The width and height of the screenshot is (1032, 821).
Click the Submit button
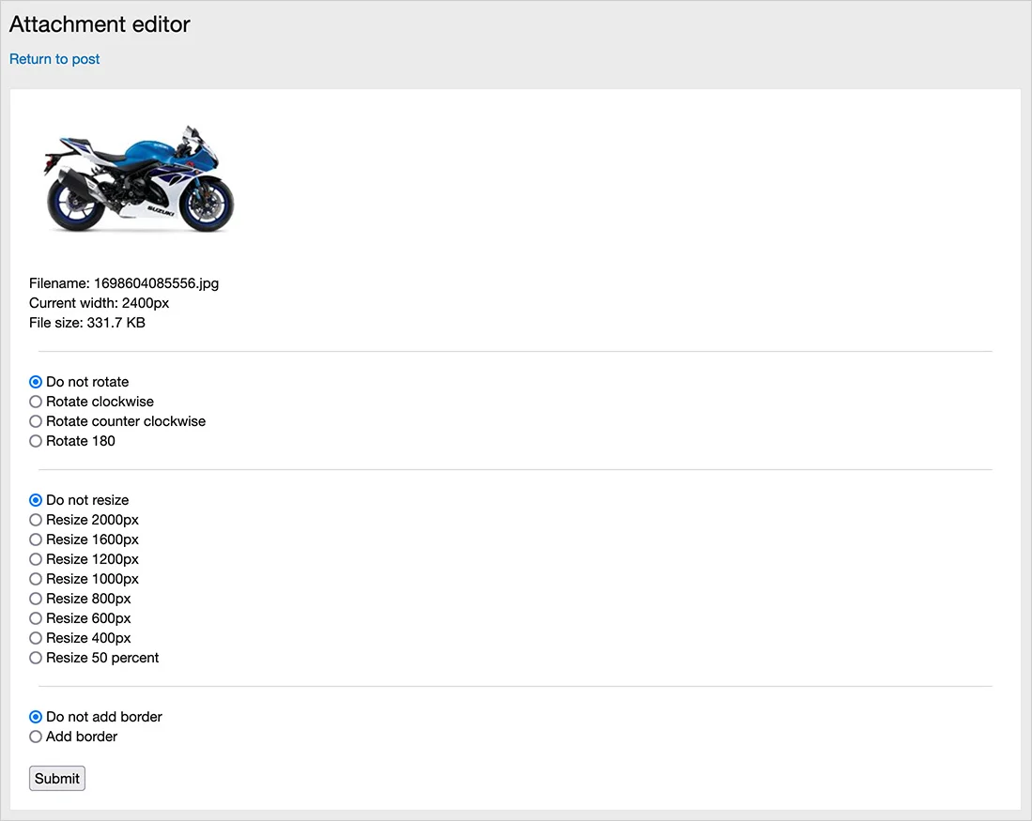57,778
